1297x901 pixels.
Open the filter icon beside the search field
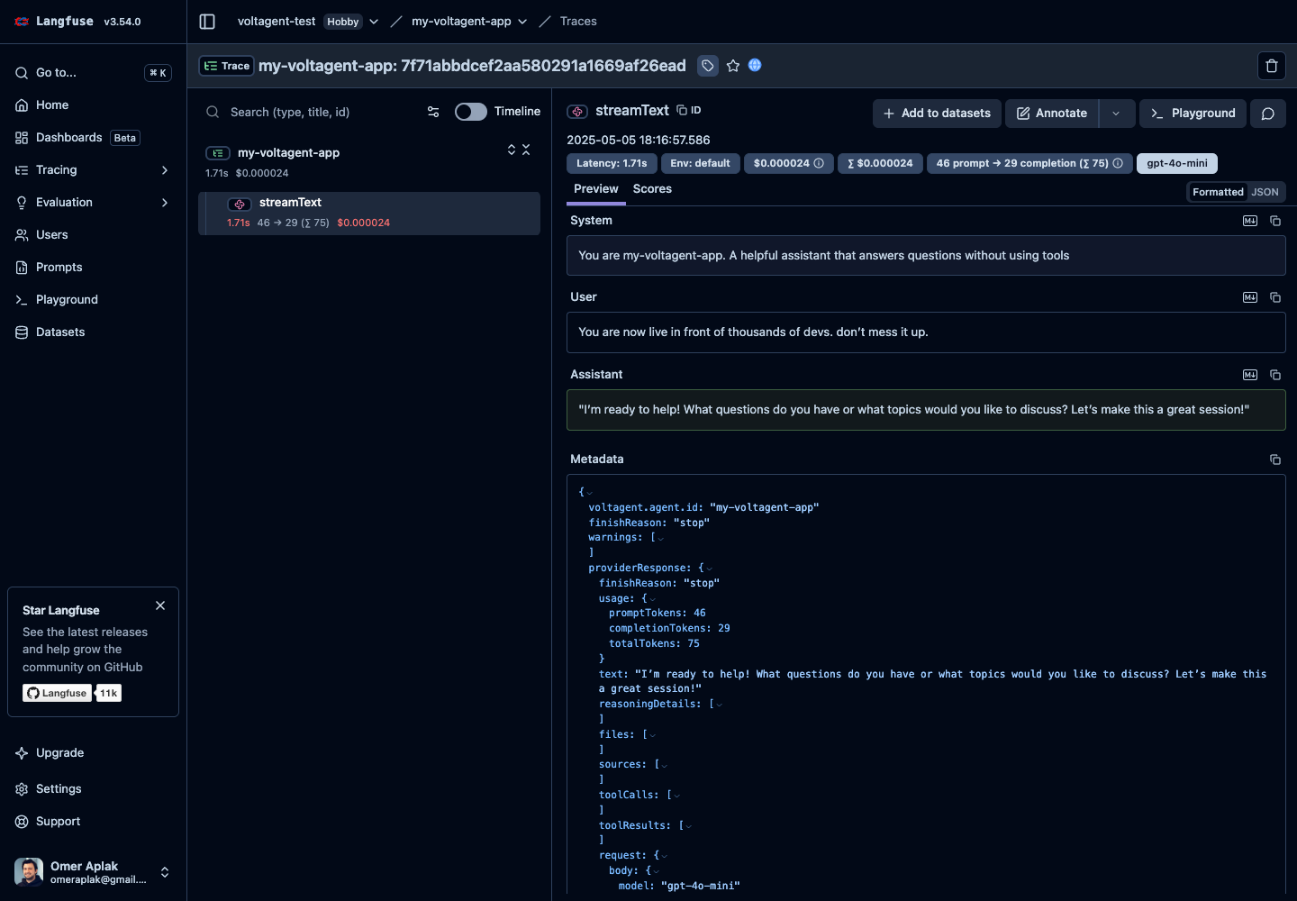point(433,112)
